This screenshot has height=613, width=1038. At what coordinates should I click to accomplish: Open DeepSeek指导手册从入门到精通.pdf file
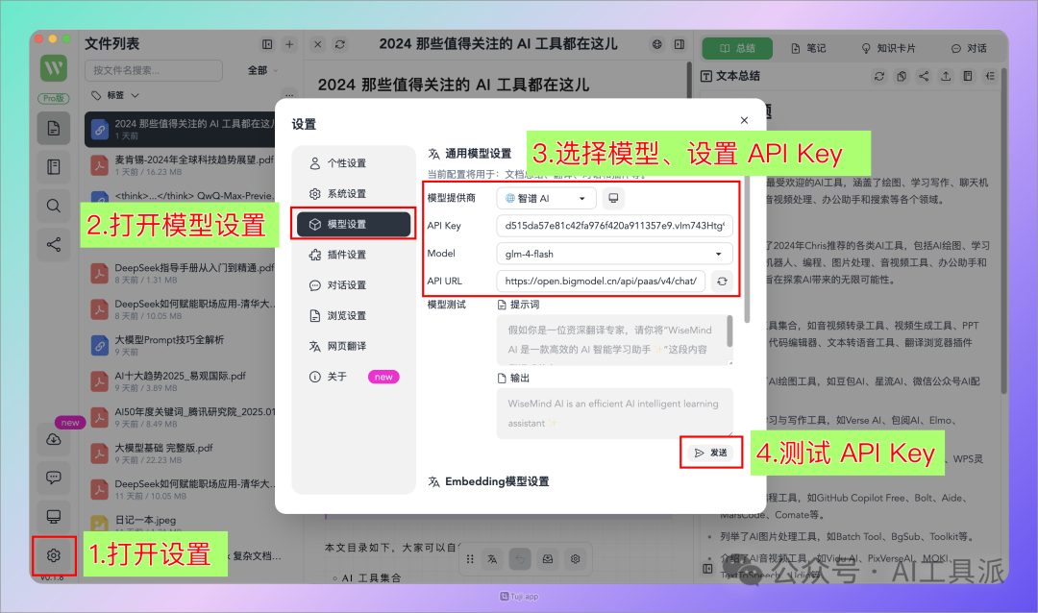tap(184, 273)
